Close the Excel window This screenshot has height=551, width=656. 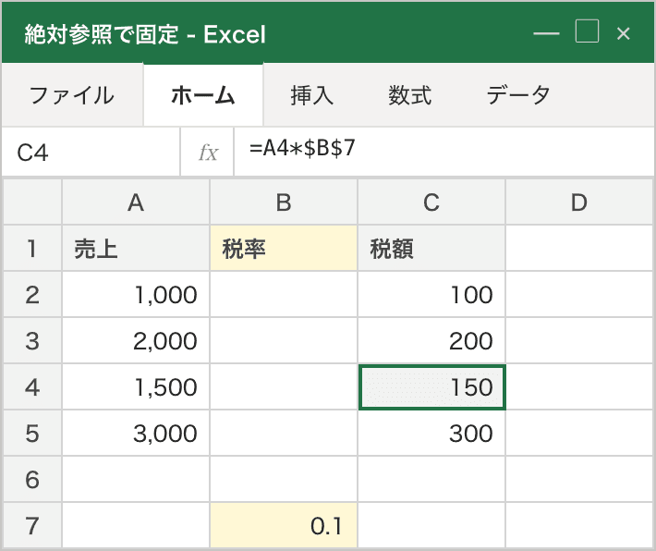[624, 33]
